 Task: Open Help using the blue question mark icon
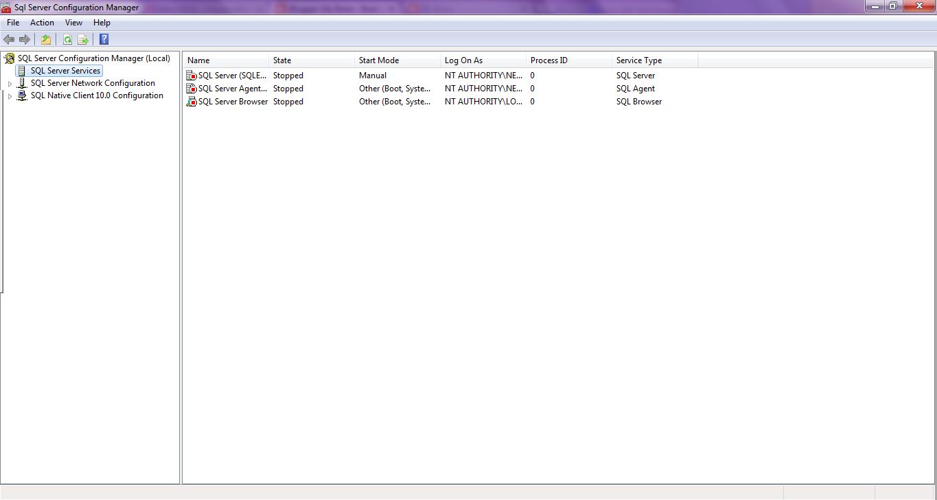click(x=104, y=39)
